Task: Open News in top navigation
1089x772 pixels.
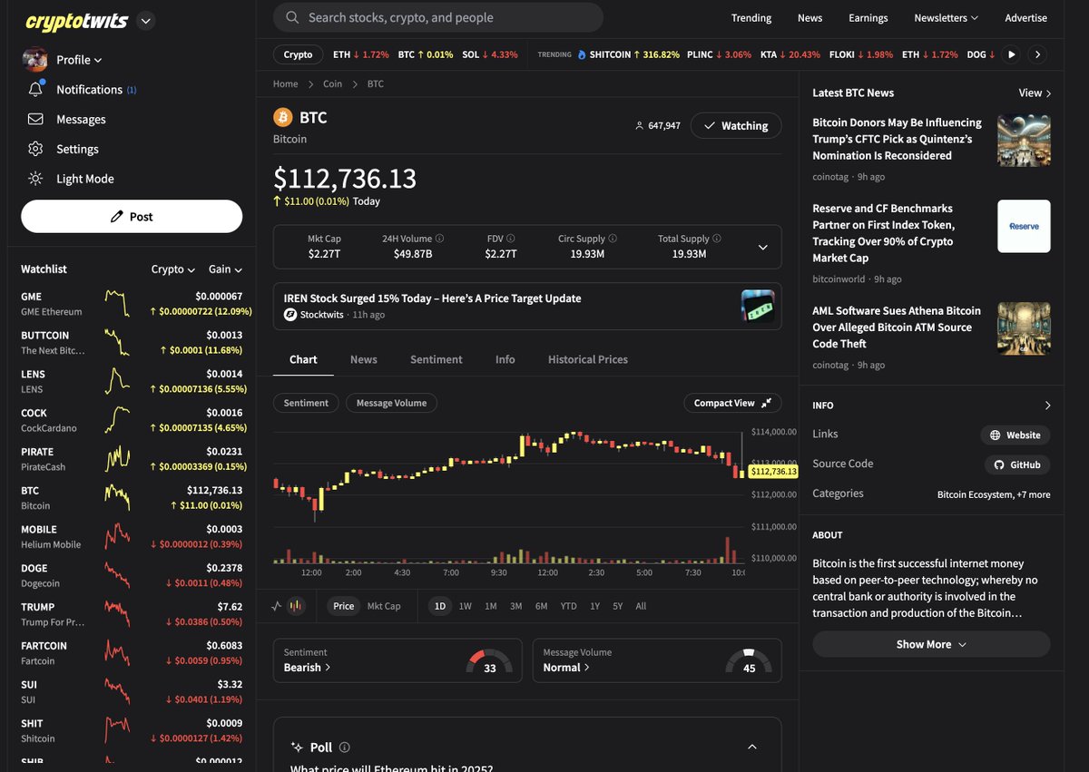Action: pyautogui.click(x=809, y=17)
